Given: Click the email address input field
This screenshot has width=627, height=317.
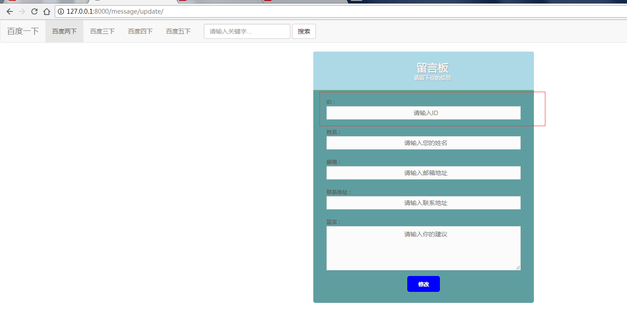Looking at the screenshot, I should (423, 173).
